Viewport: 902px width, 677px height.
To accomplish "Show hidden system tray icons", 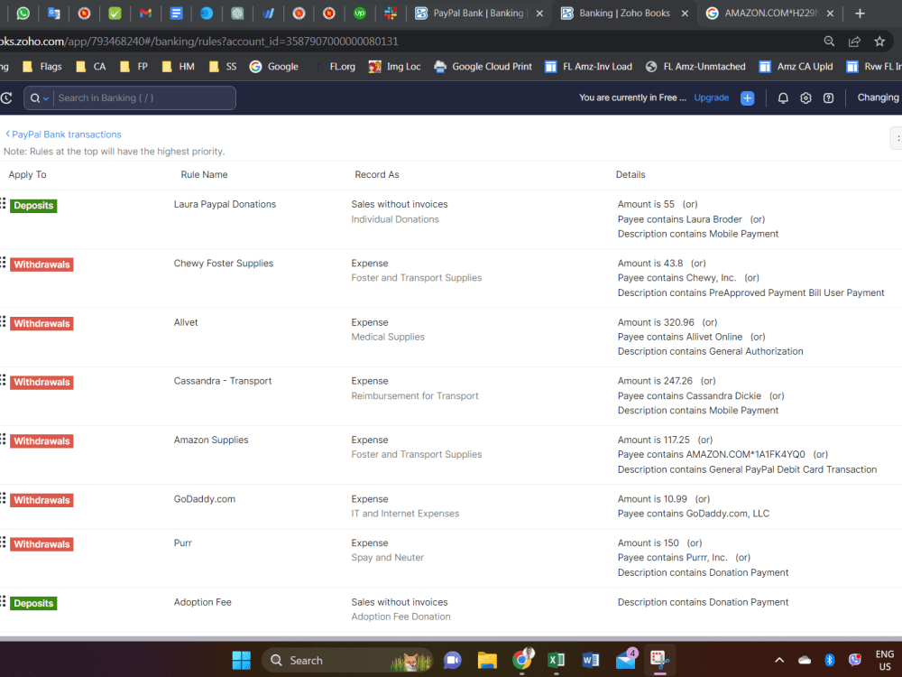I will 779,661.
